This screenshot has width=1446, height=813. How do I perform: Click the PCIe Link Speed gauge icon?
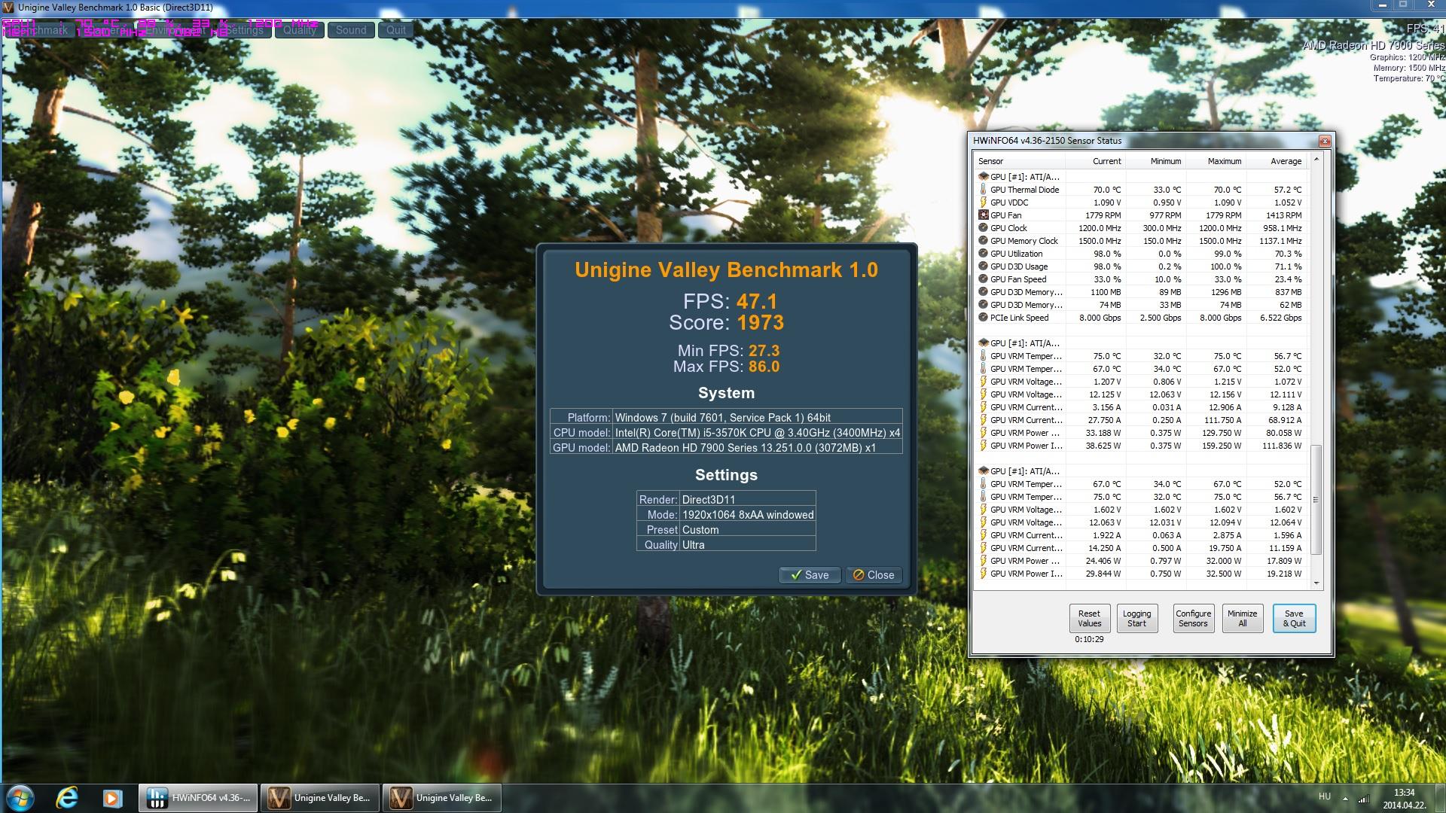point(983,318)
